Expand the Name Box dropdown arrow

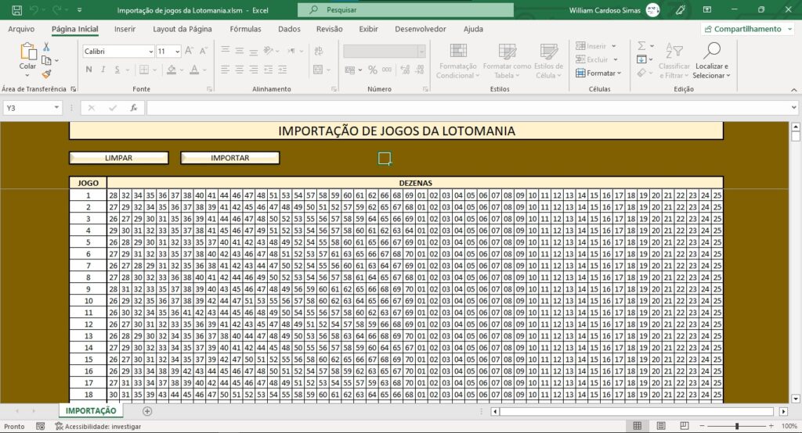56,108
